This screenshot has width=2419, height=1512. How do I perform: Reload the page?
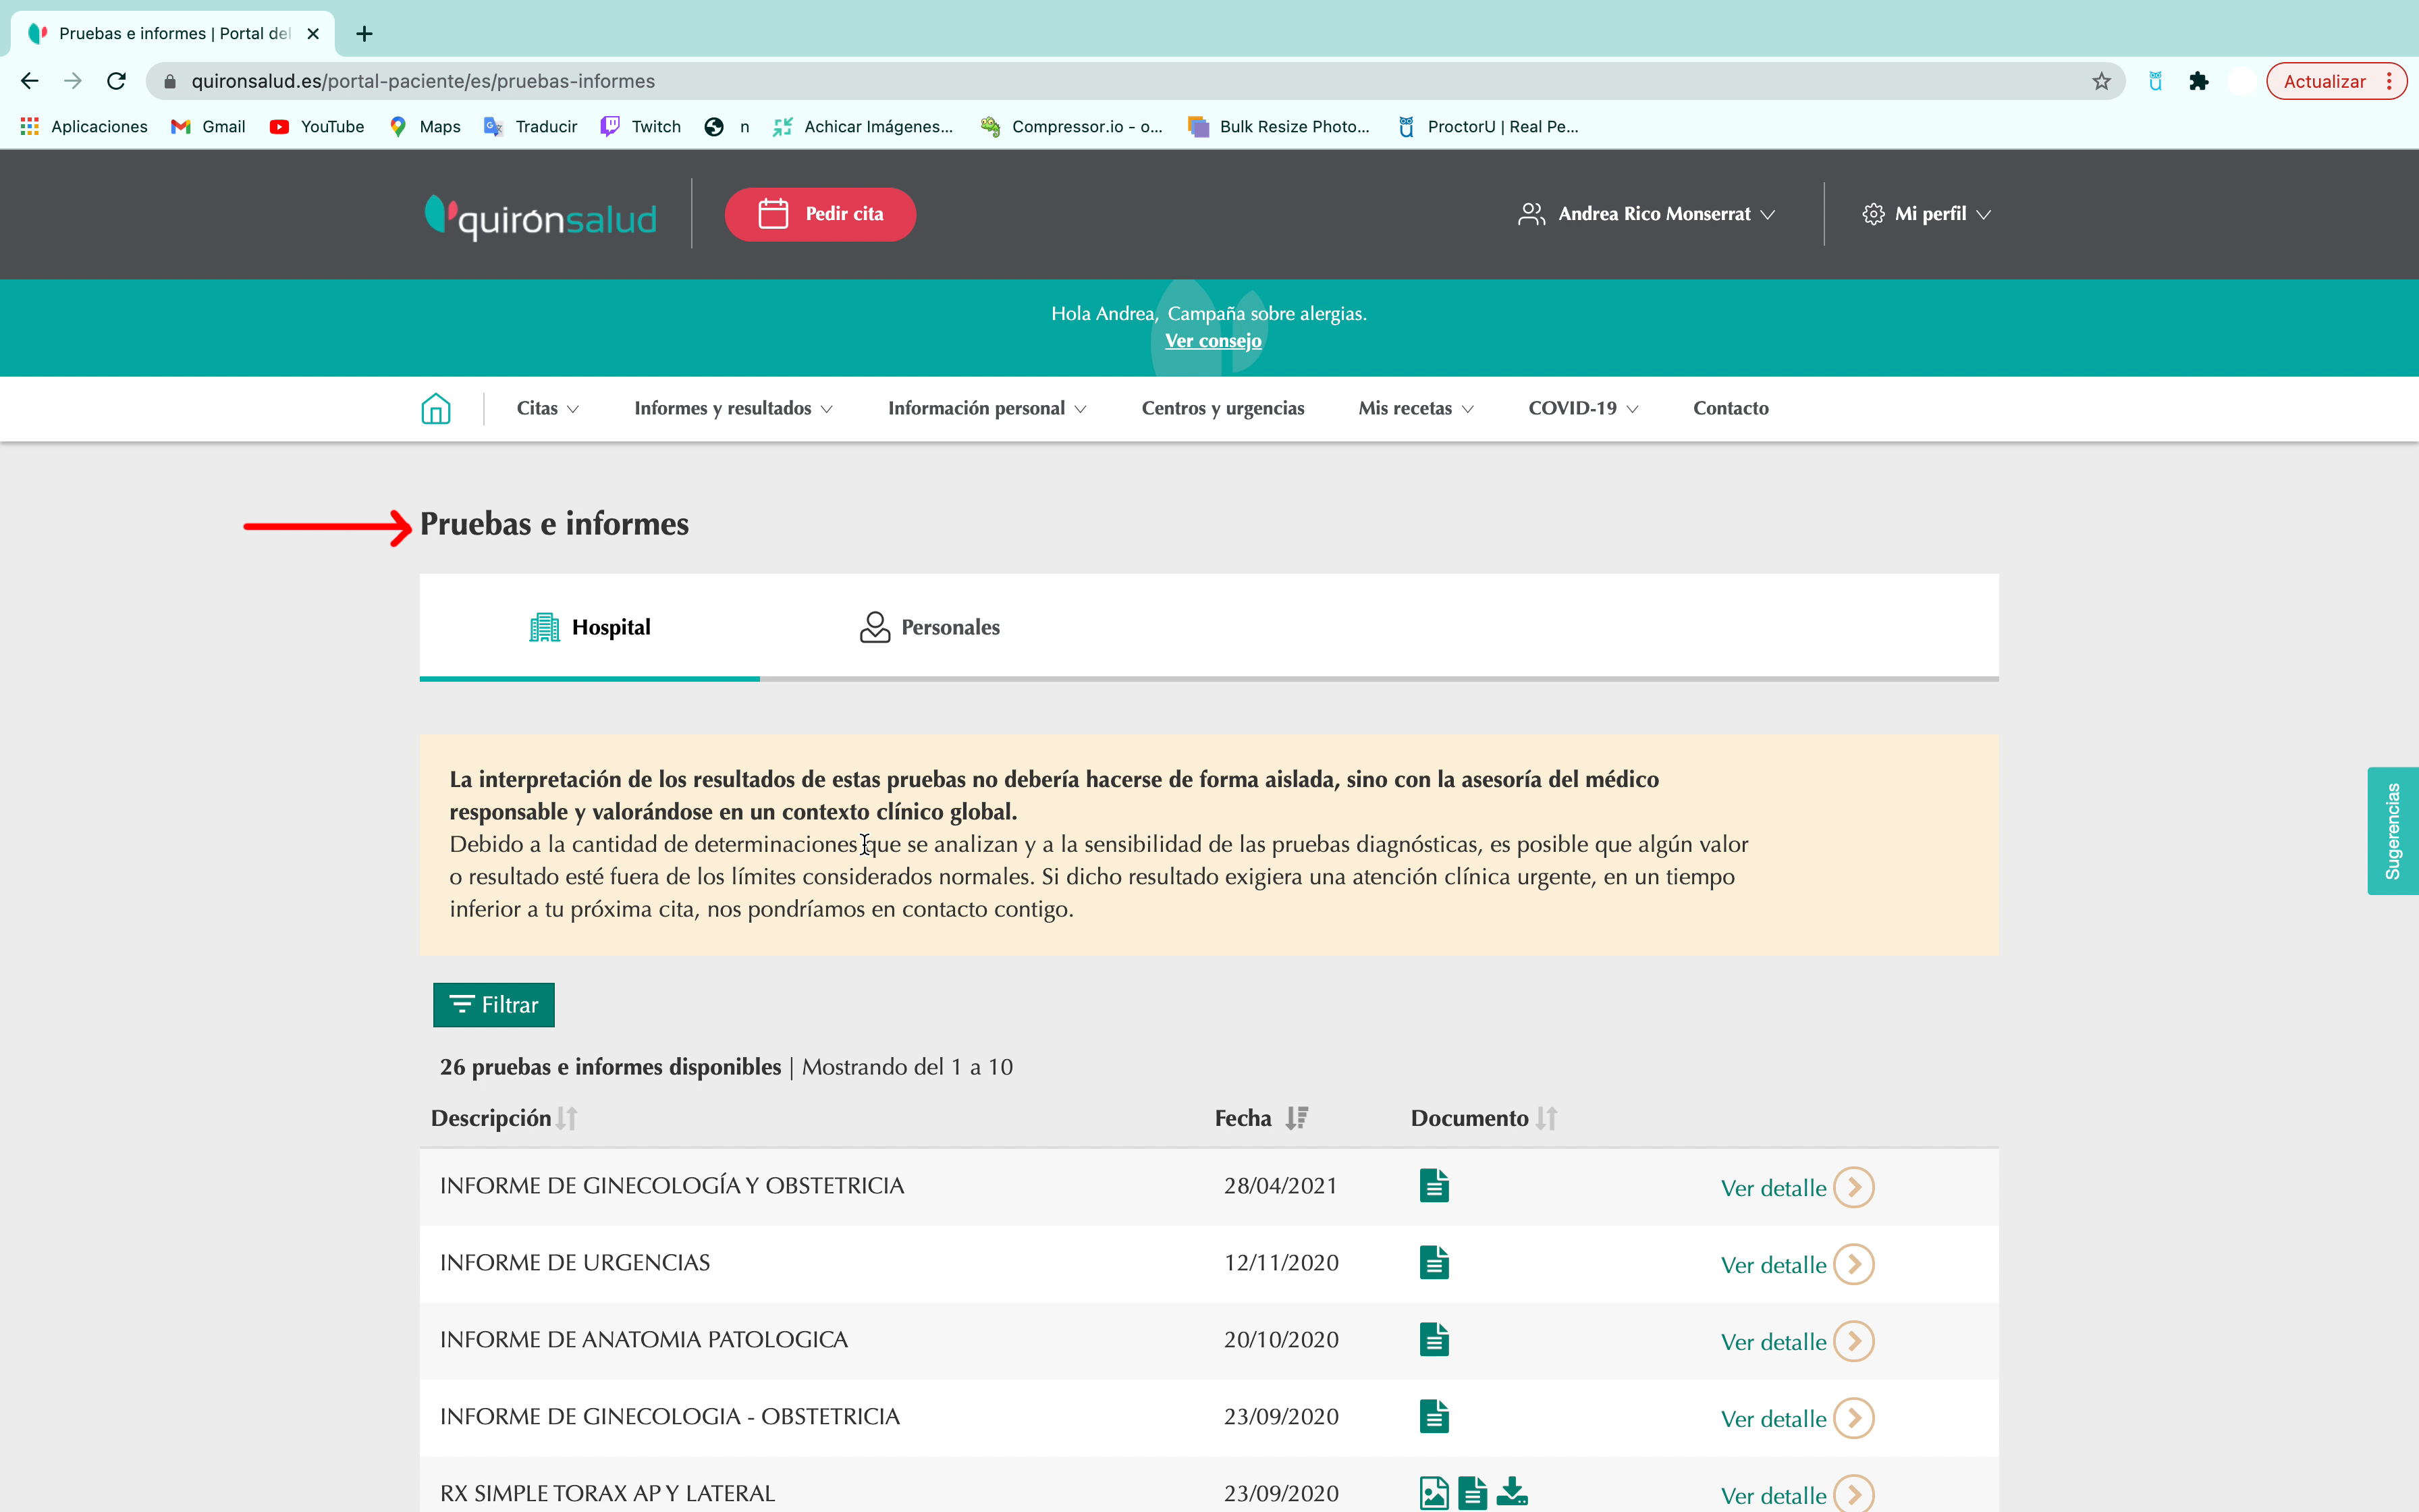pyautogui.click(x=116, y=81)
